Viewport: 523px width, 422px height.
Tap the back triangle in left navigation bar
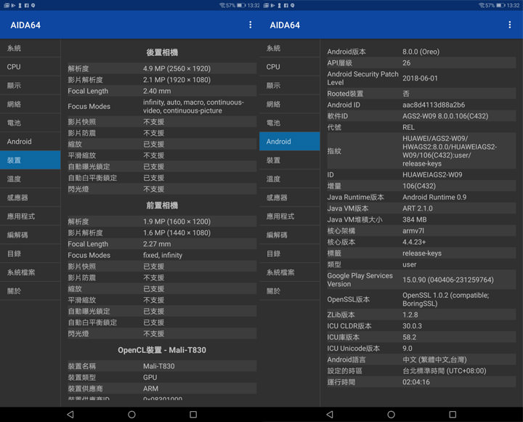[x=70, y=414]
